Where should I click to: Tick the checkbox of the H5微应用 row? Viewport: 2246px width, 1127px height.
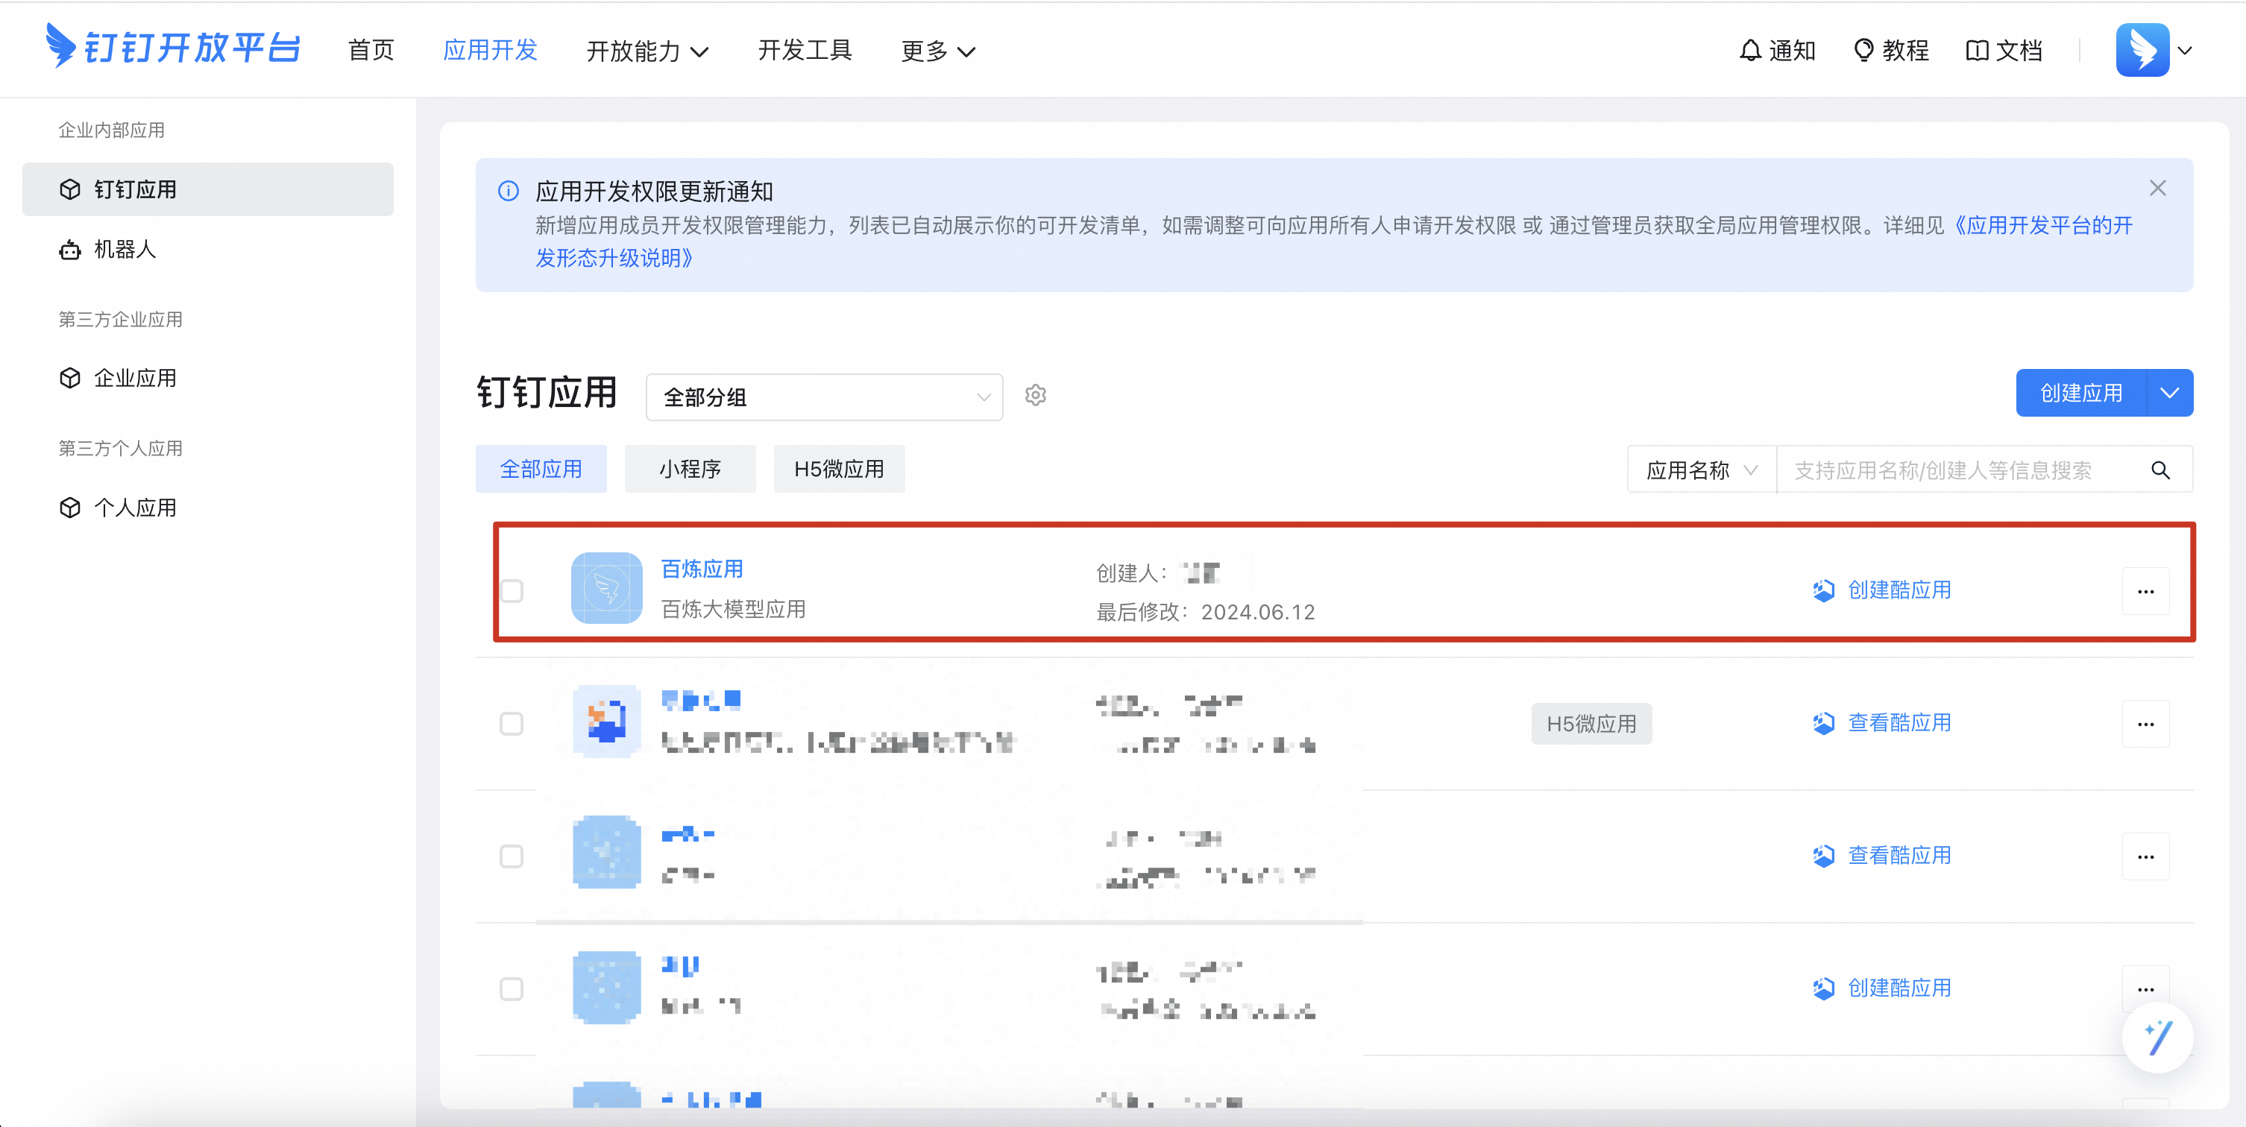(x=512, y=724)
